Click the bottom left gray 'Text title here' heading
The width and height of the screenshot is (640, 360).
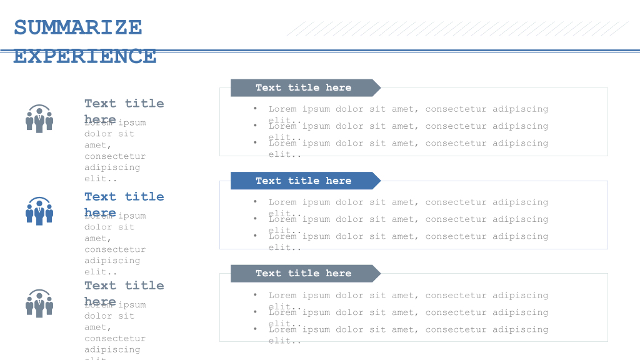[x=124, y=294]
